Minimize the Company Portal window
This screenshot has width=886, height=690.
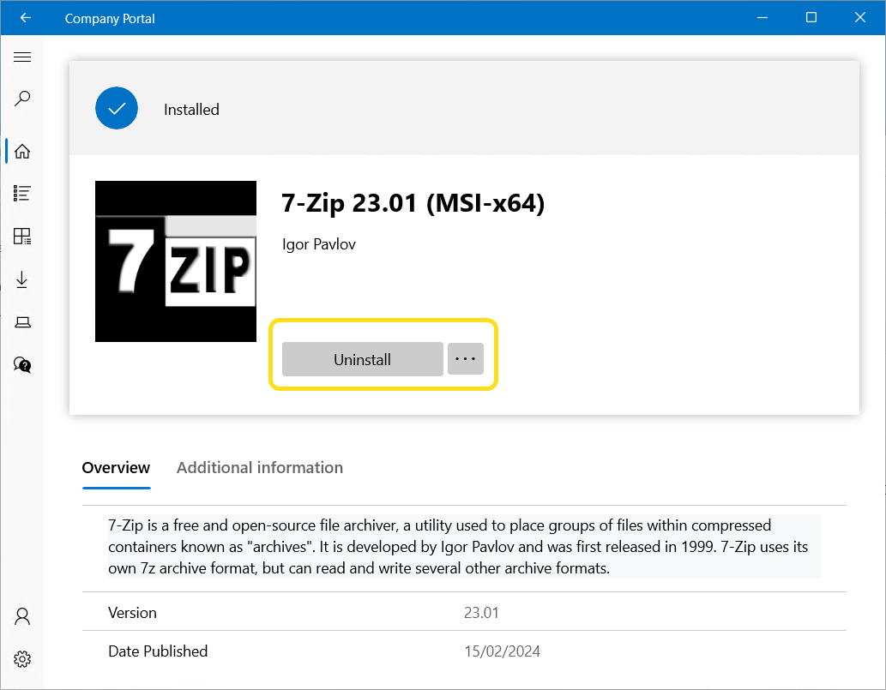pyautogui.click(x=762, y=17)
